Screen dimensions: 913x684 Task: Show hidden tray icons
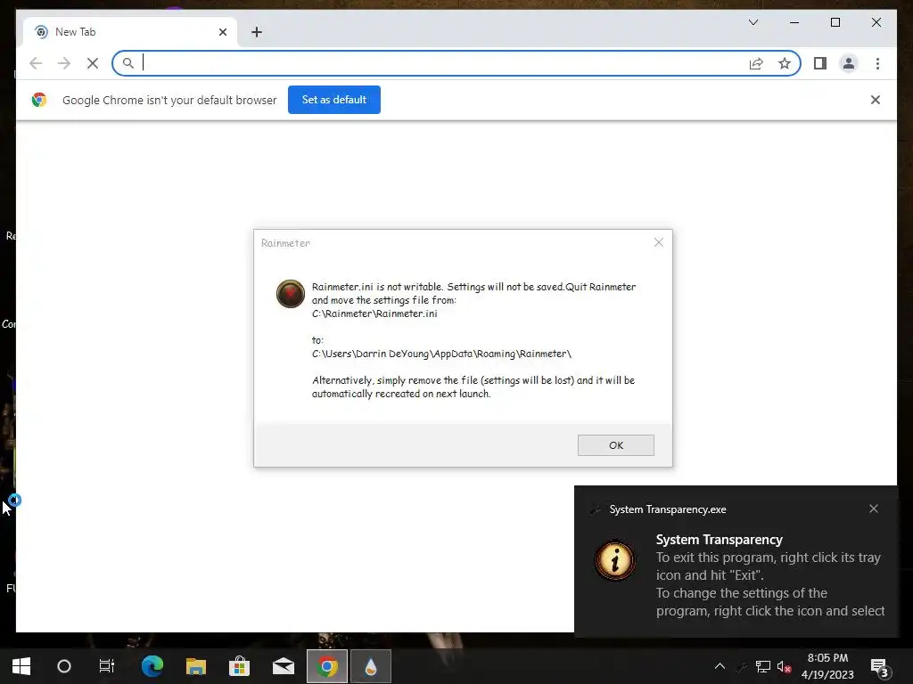pos(720,666)
